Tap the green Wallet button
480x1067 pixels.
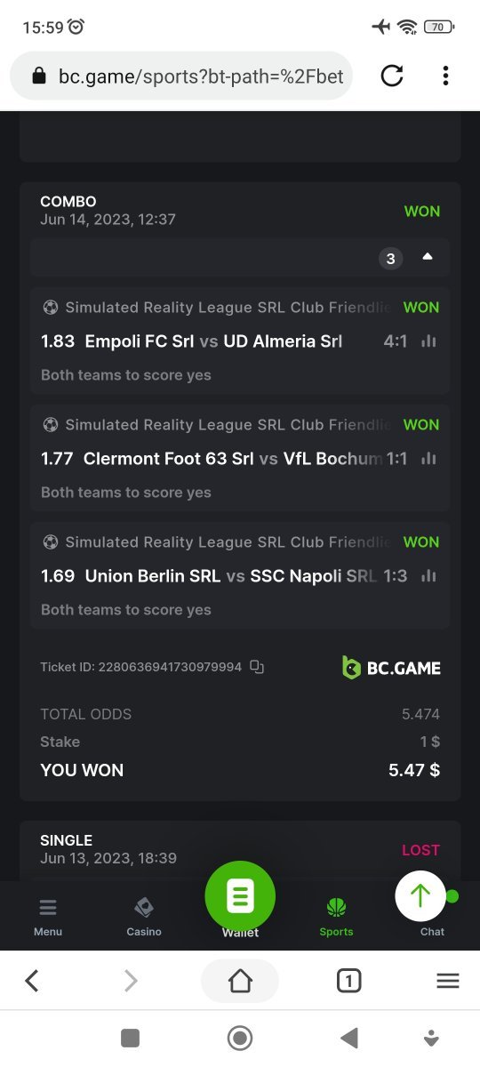tap(240, 896)
